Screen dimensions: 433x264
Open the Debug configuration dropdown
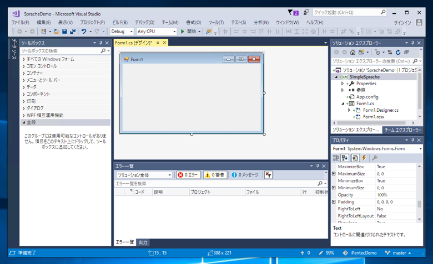(x=132, y=32)
